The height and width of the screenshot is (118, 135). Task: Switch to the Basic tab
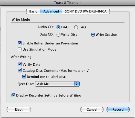coord(33,11)
